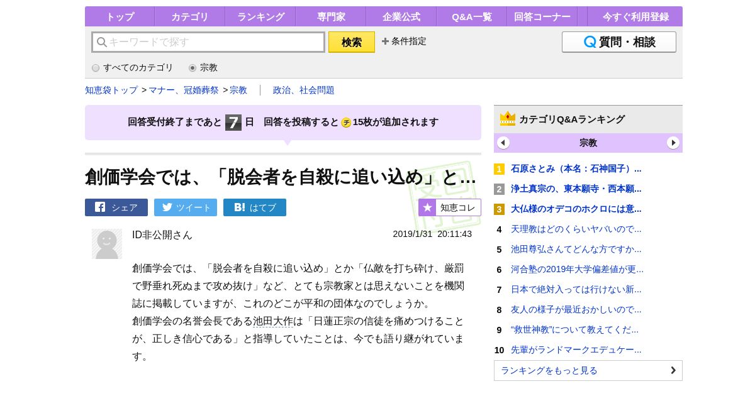Open ranking link 天理教はどのくらいヤバい
This screenshot has width=755, height=396.
576,229
